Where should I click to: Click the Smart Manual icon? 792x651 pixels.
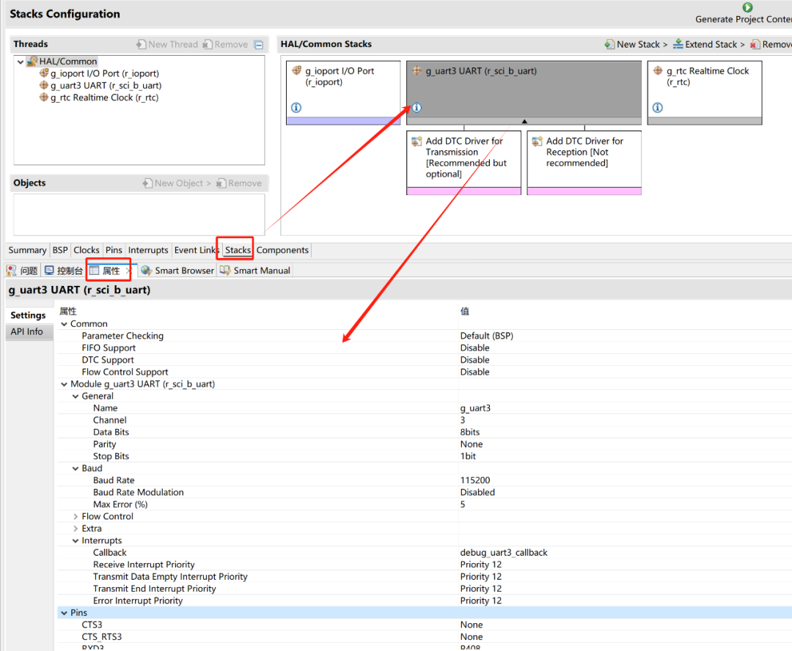coord(225,271)
